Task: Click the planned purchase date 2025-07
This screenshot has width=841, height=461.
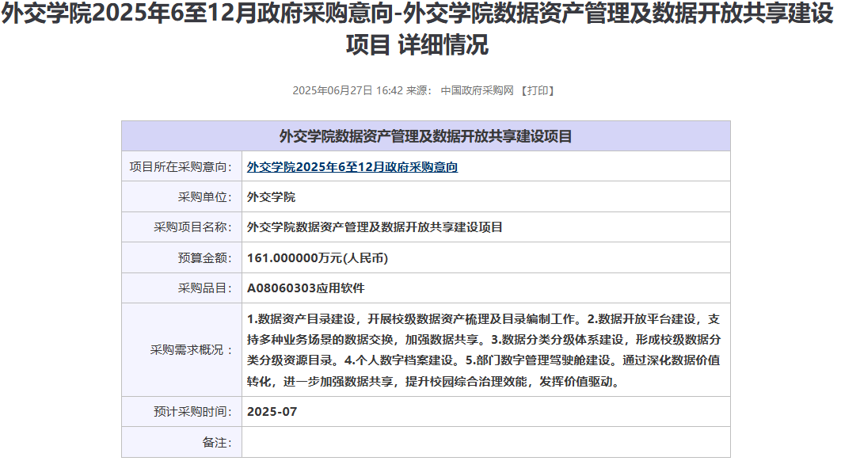Action: point(272,412)
